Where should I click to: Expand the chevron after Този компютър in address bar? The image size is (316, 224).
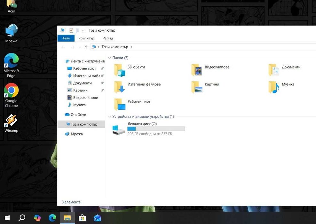pyautogui.click(x=131, y=47)
